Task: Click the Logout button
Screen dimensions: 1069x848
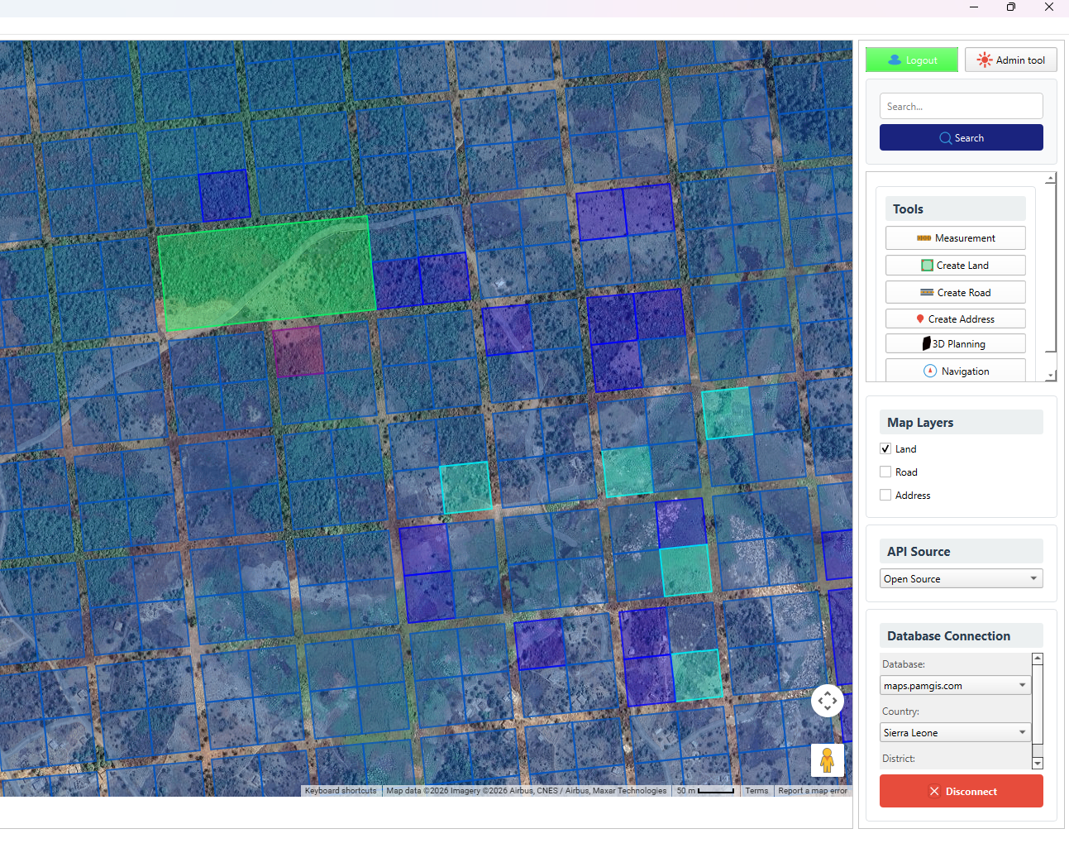Action: coord(912,60)
